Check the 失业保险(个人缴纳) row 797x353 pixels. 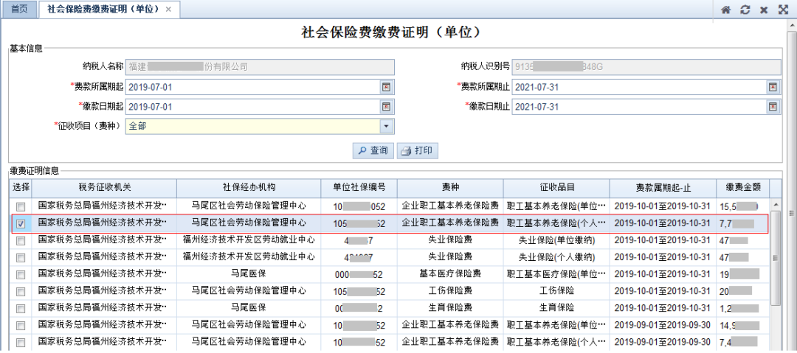tap(21, 257)
